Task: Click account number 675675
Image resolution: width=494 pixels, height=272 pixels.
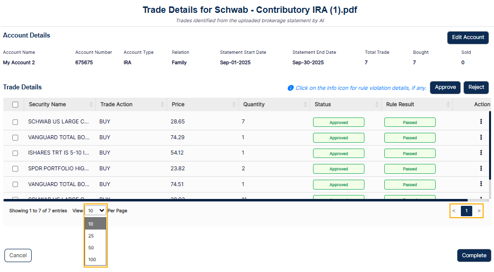Action: [84, 63]
